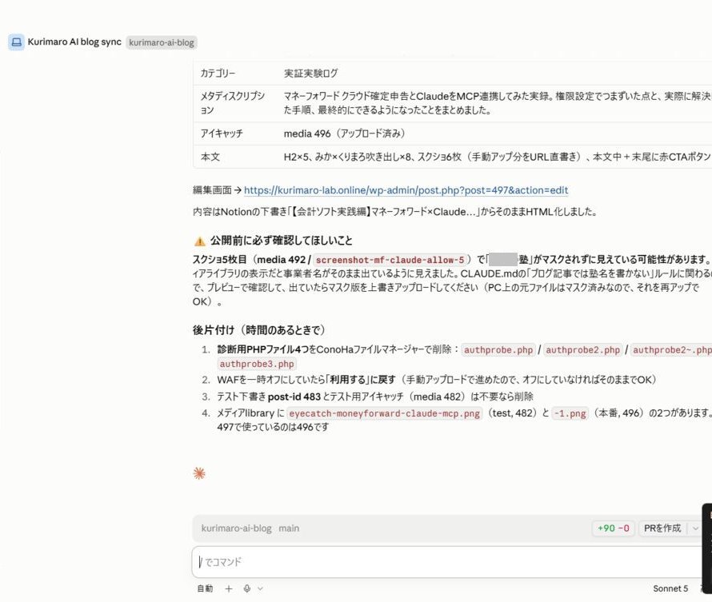Click the eyecatch-moneyforward-claude-mcp.png code snippet
Viewport: 712px width, 602px height.
click(x=384, y=413)
